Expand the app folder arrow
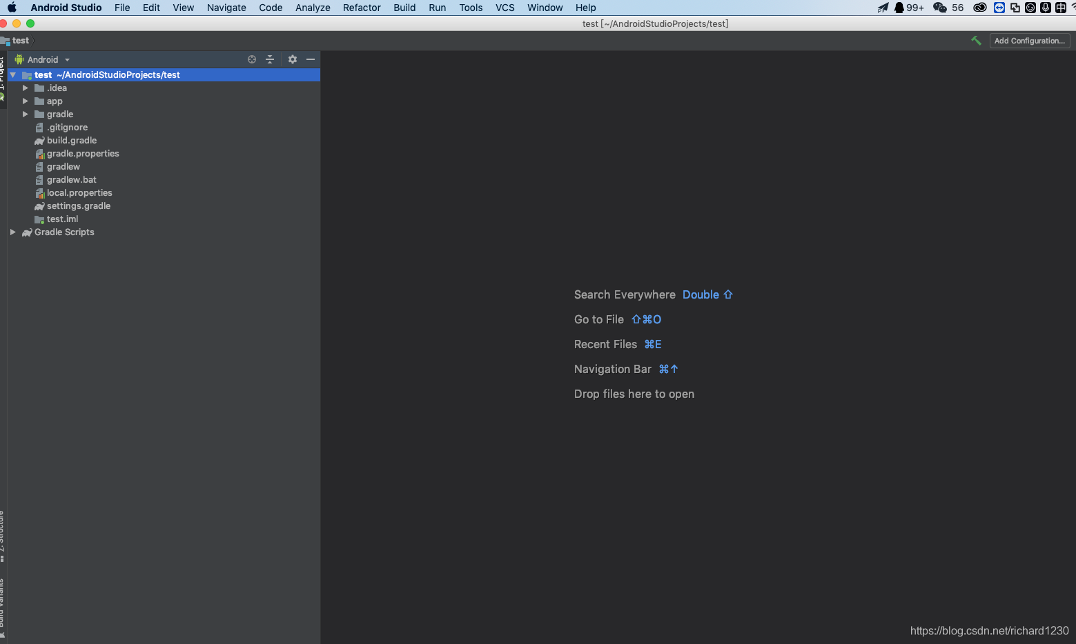The height and width of the screenshot is (644, 1076). click(x=26, y=101)
